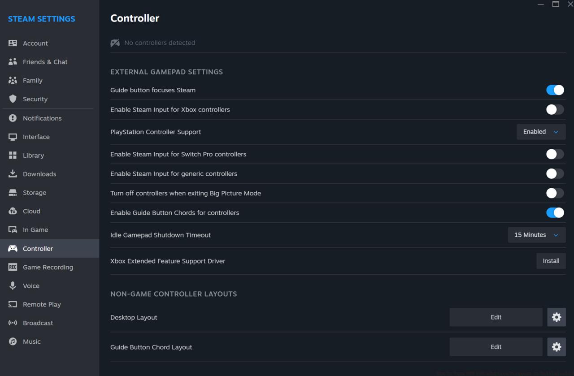Viewport: 574px width, 376px height.
Task: Click the Security shield icon
Action: 13,99
